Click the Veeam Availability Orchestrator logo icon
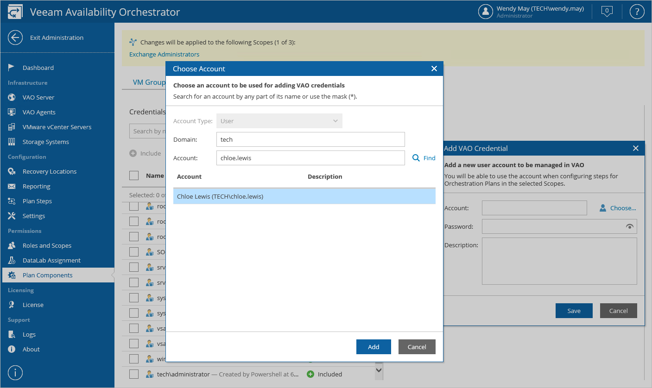Screen dimensions: 652x388 tap(15, 12)
